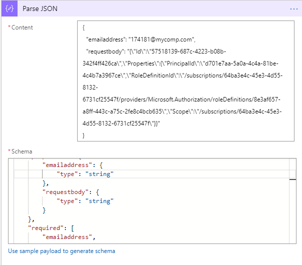Click the "type": "string" line under requestbody
This screenshot has height=265, width=302.
(85, 201)
